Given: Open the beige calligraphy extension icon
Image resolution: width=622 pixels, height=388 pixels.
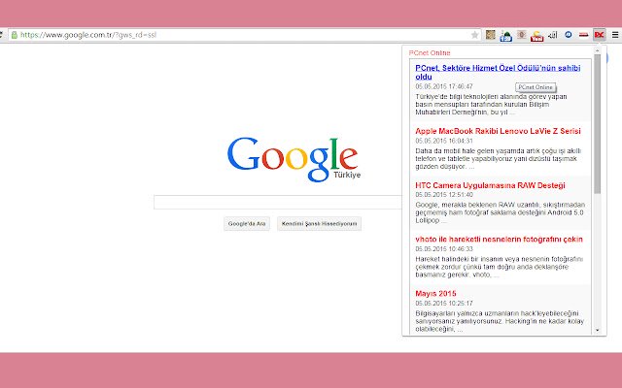Looking at the screenshot, I should pos(522,35).
